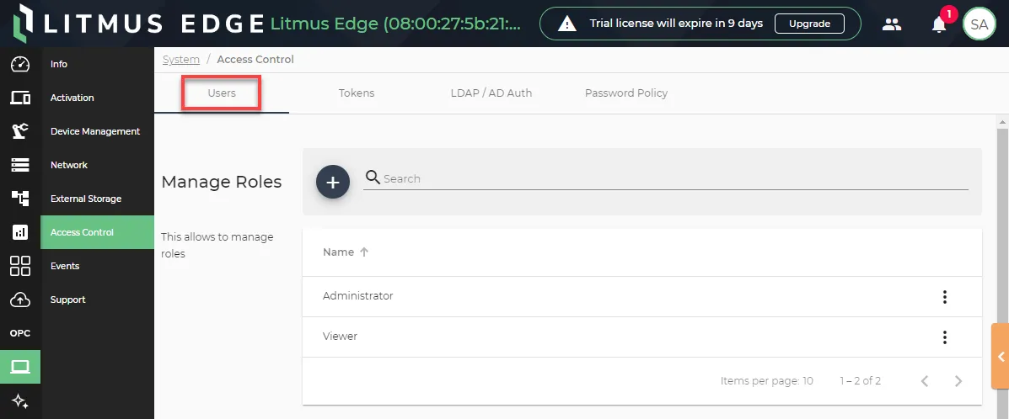Click the warning triangle license icon

(567, 24)
